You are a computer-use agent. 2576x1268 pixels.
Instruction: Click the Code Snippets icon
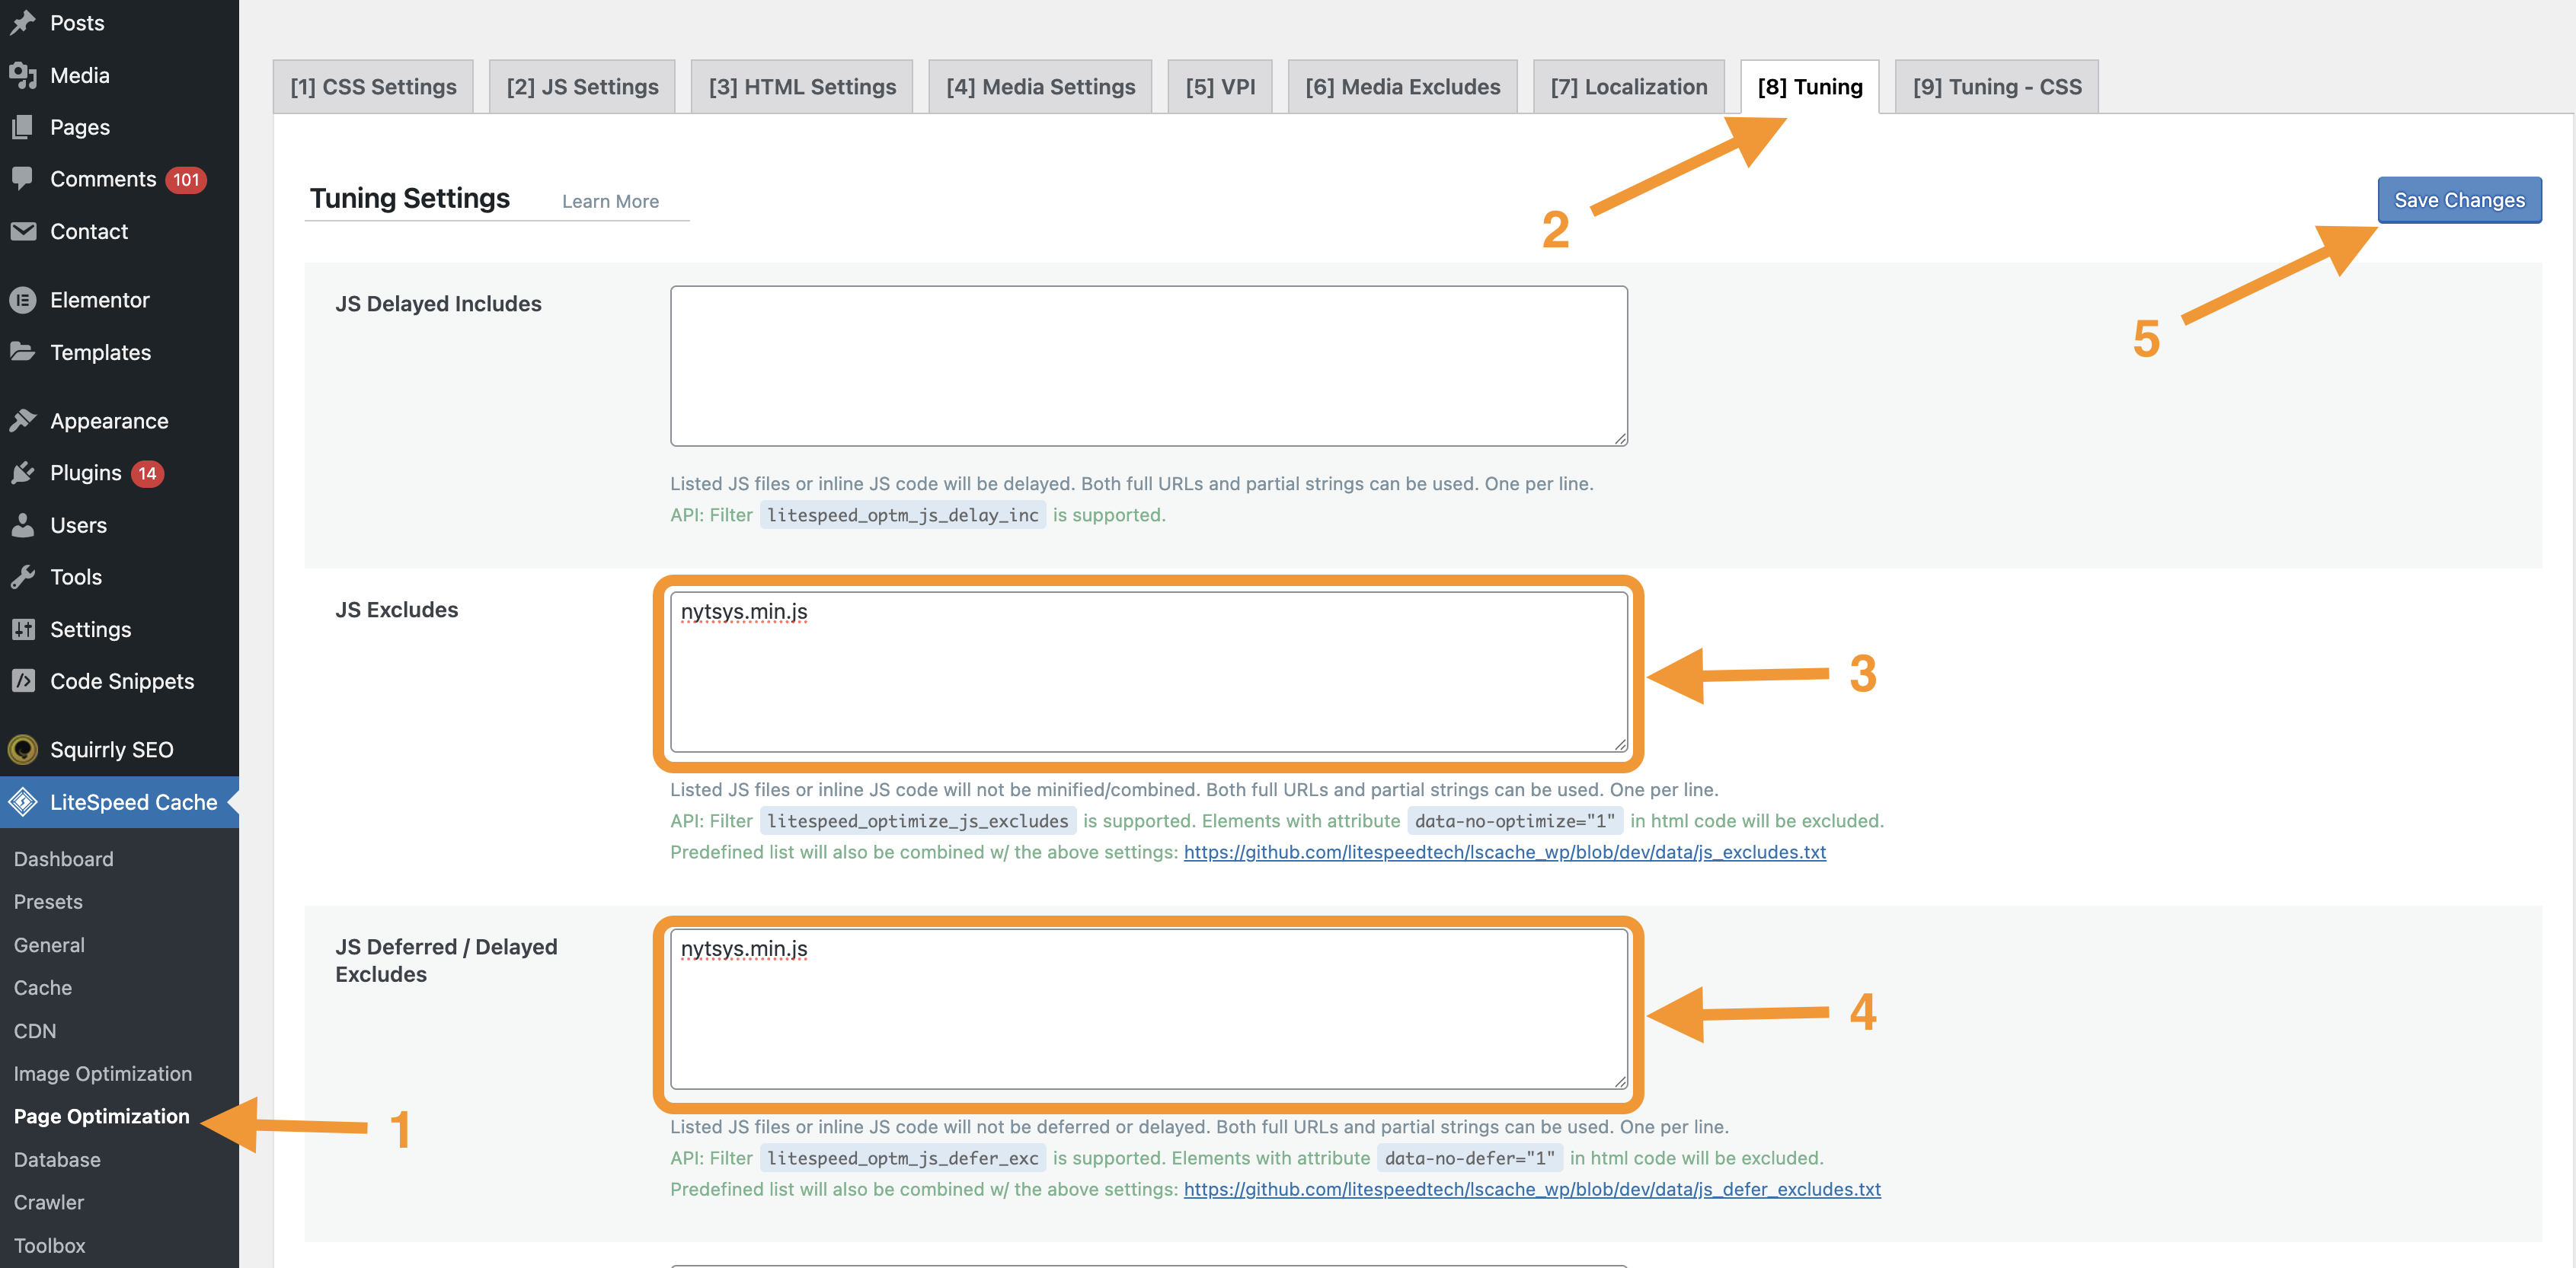pyautogui.click(x=23, y=681)
